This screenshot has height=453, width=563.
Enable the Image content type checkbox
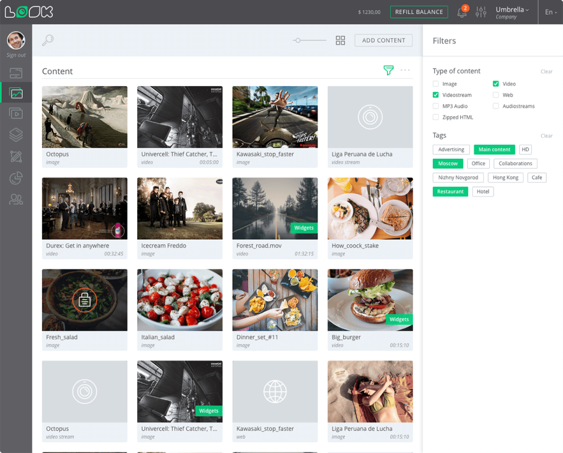click(x=436, y=84)
